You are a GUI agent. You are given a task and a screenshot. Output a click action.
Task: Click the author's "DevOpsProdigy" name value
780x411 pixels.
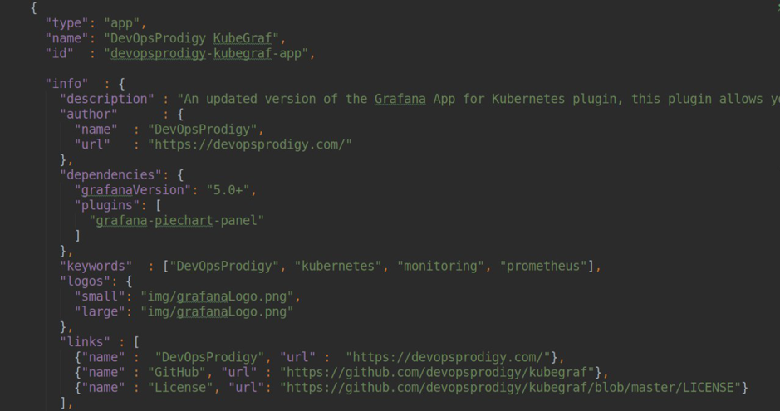[x=203, y=130]
